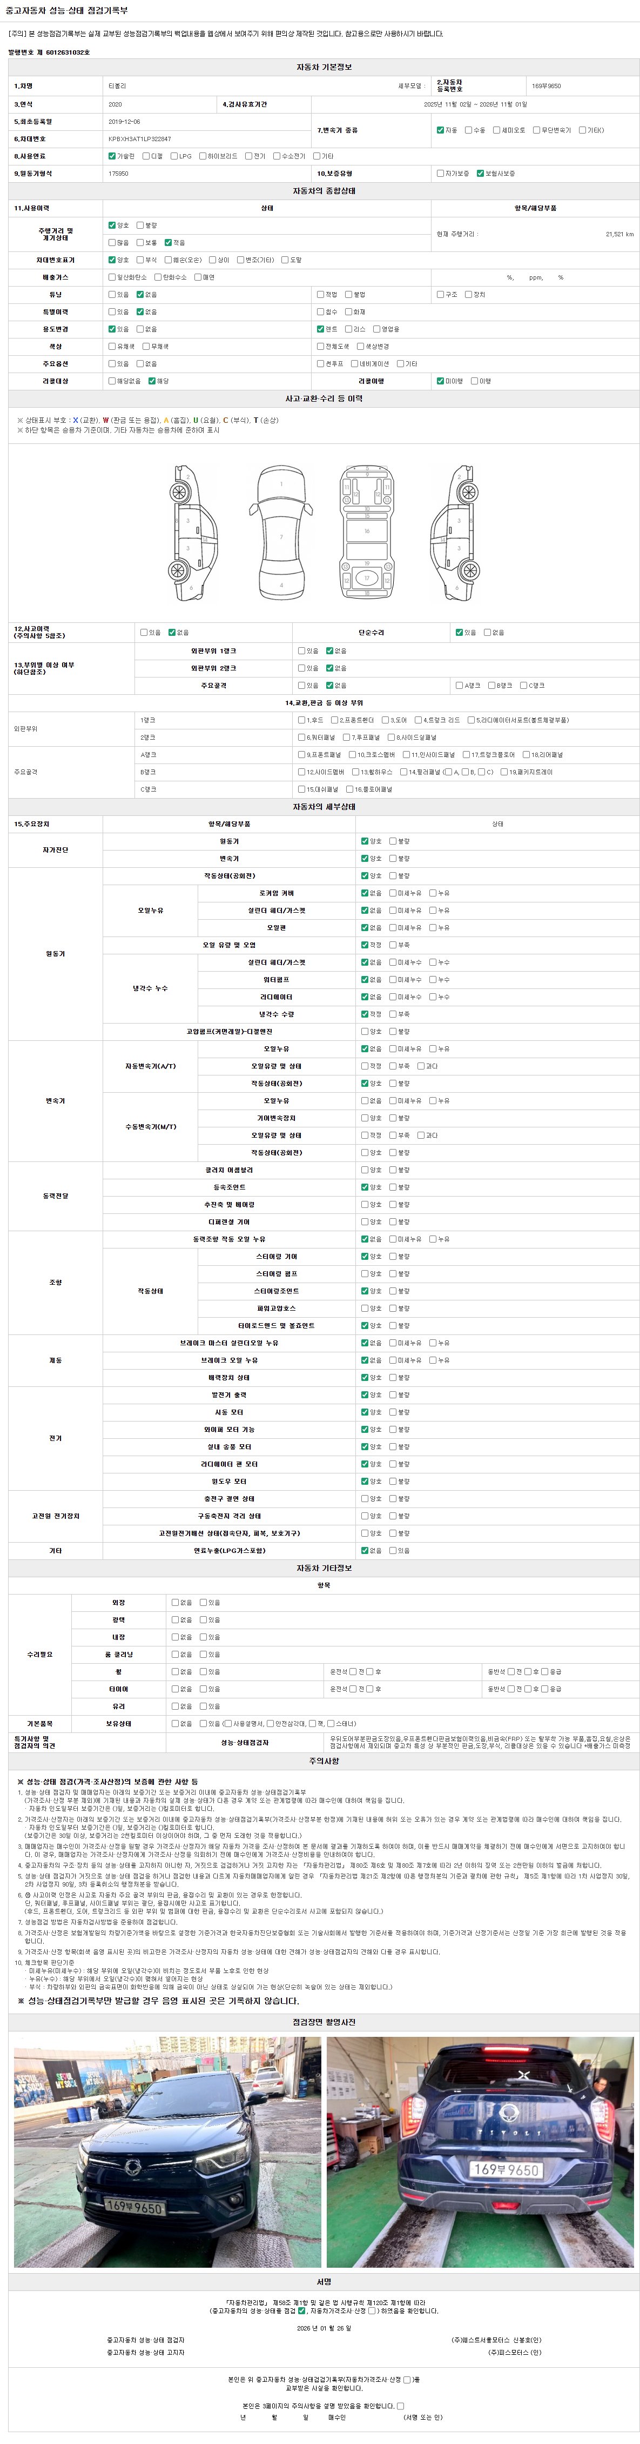Toggle the 렌트 usage checkbox

320,329
